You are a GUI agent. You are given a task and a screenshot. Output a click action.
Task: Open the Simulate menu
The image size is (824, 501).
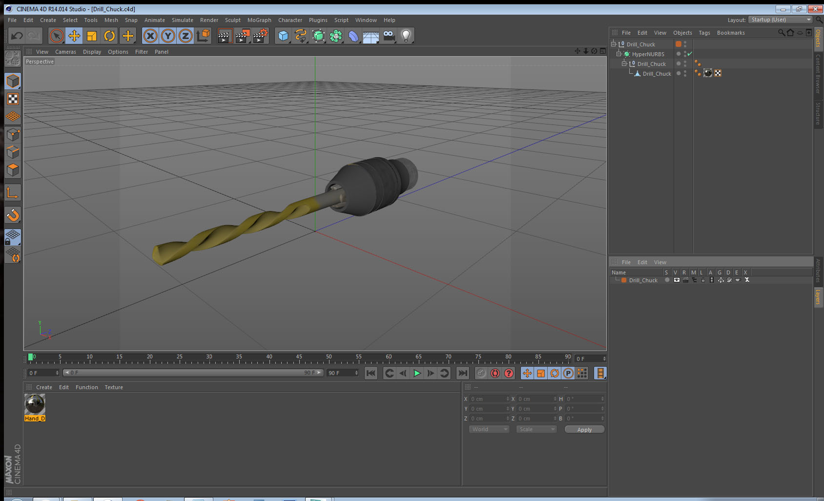[x=183, y=20]
